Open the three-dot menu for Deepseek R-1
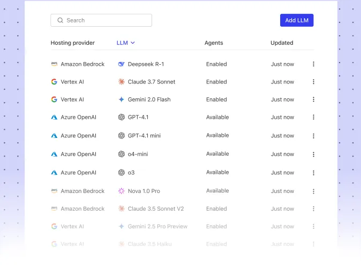361x278 pixels. (313, 64)
